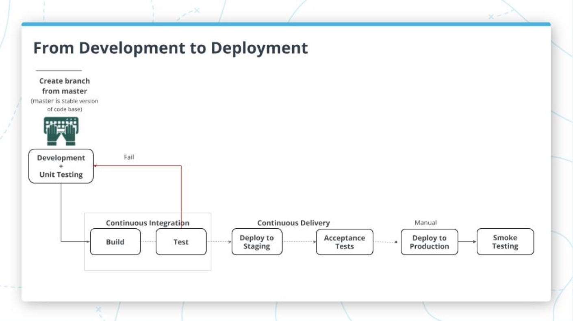This screenshot has width=573, height=321.
Task: Click the Deploy to Production box
Action: tap(429, 242)
